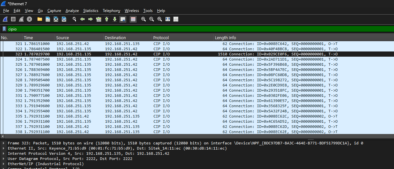This screenshot has width=394, height=169.
Task: Click time value 1.789929600
Action: pyautogui.click(x=37, y=85)
